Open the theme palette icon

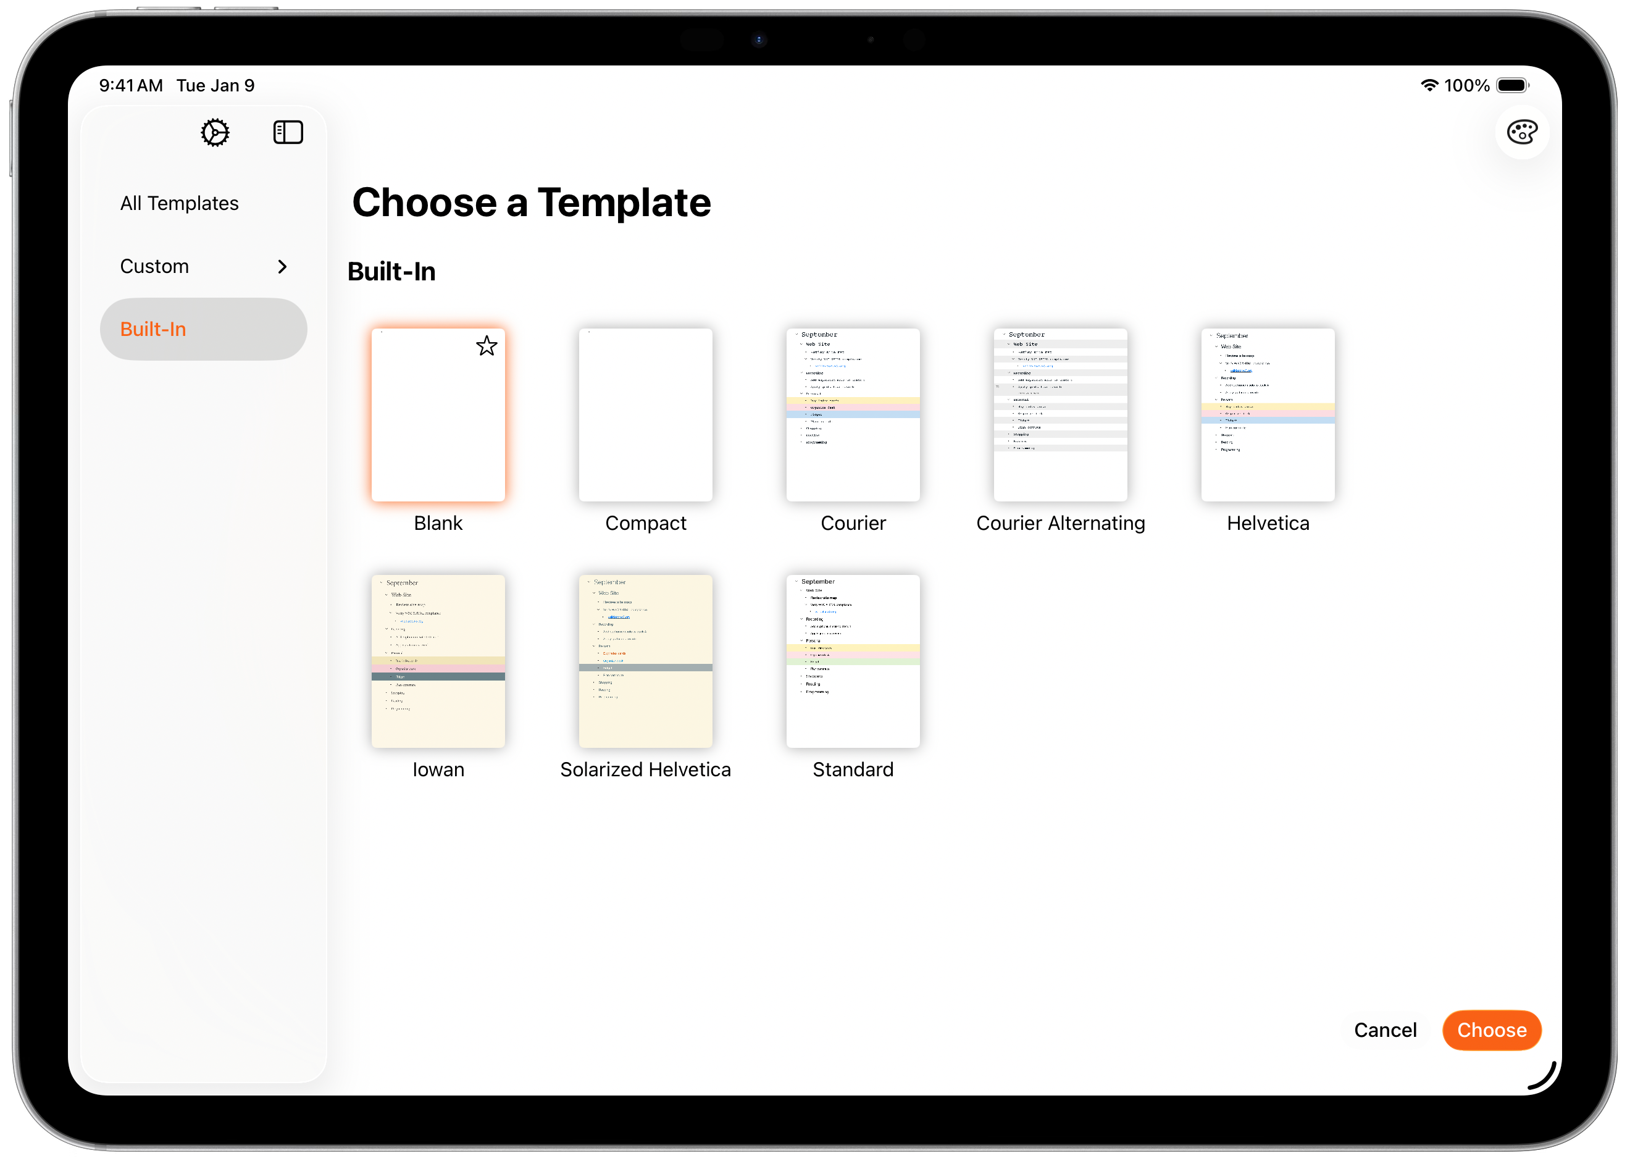1521,132
